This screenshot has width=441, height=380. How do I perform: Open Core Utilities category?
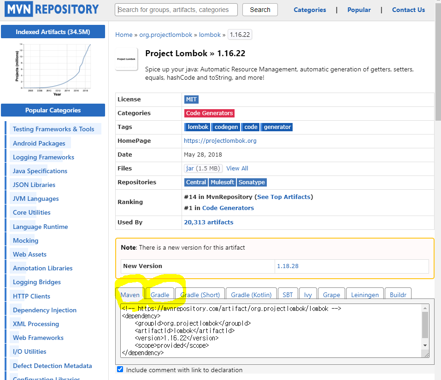point(32,212)
